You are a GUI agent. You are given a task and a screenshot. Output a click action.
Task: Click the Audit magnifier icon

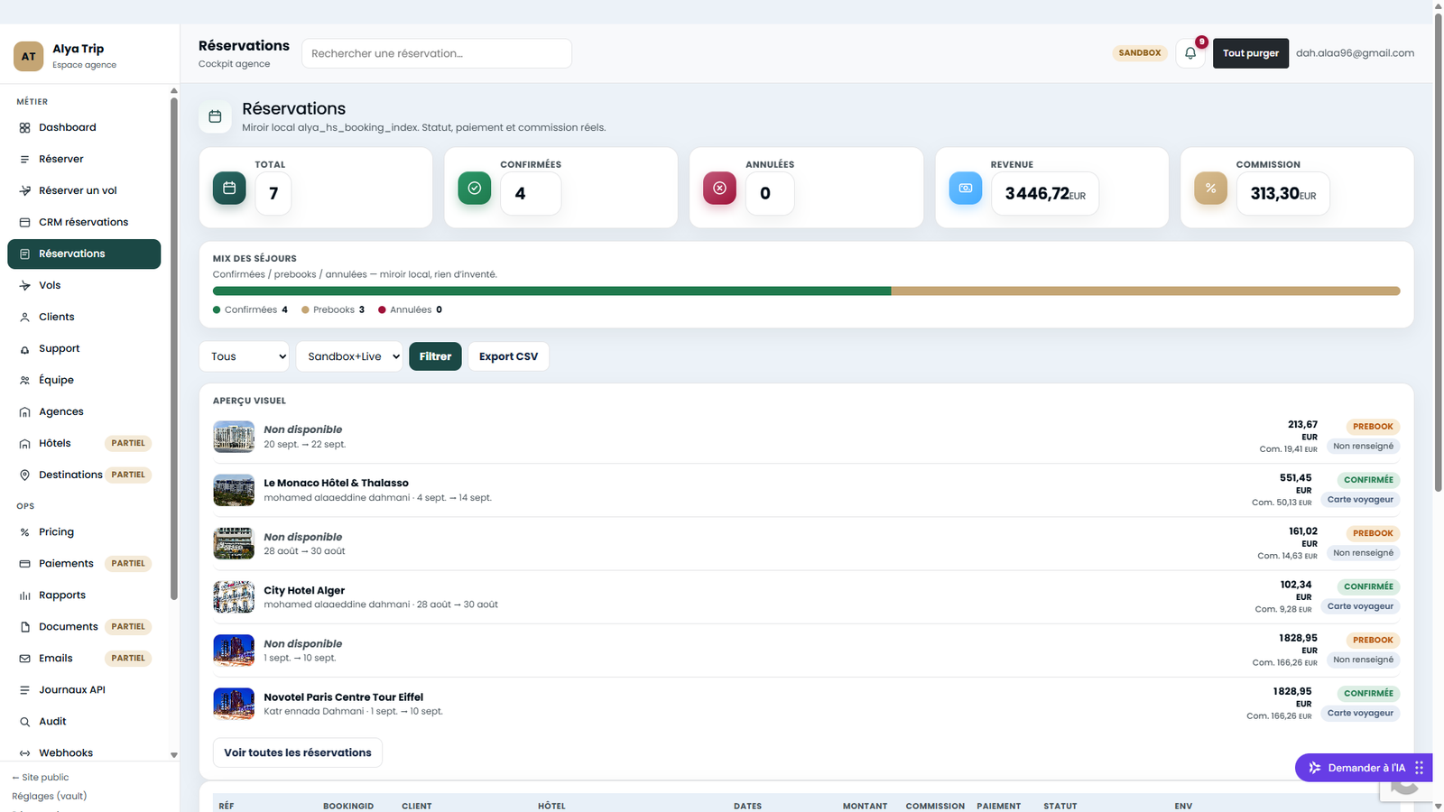pos(24,722)
